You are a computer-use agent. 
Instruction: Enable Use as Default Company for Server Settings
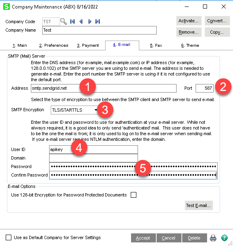pyautogui.click(x=9, y=237)
